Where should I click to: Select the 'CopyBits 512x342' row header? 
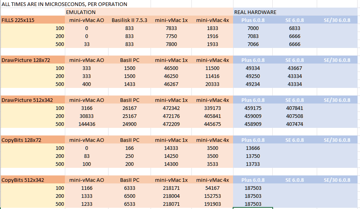33,180
